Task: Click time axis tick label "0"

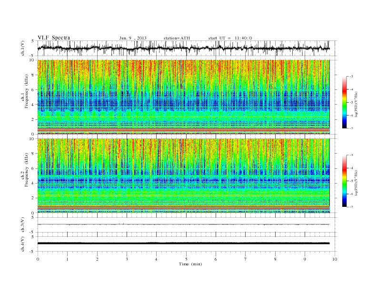Action: (38, 259)
